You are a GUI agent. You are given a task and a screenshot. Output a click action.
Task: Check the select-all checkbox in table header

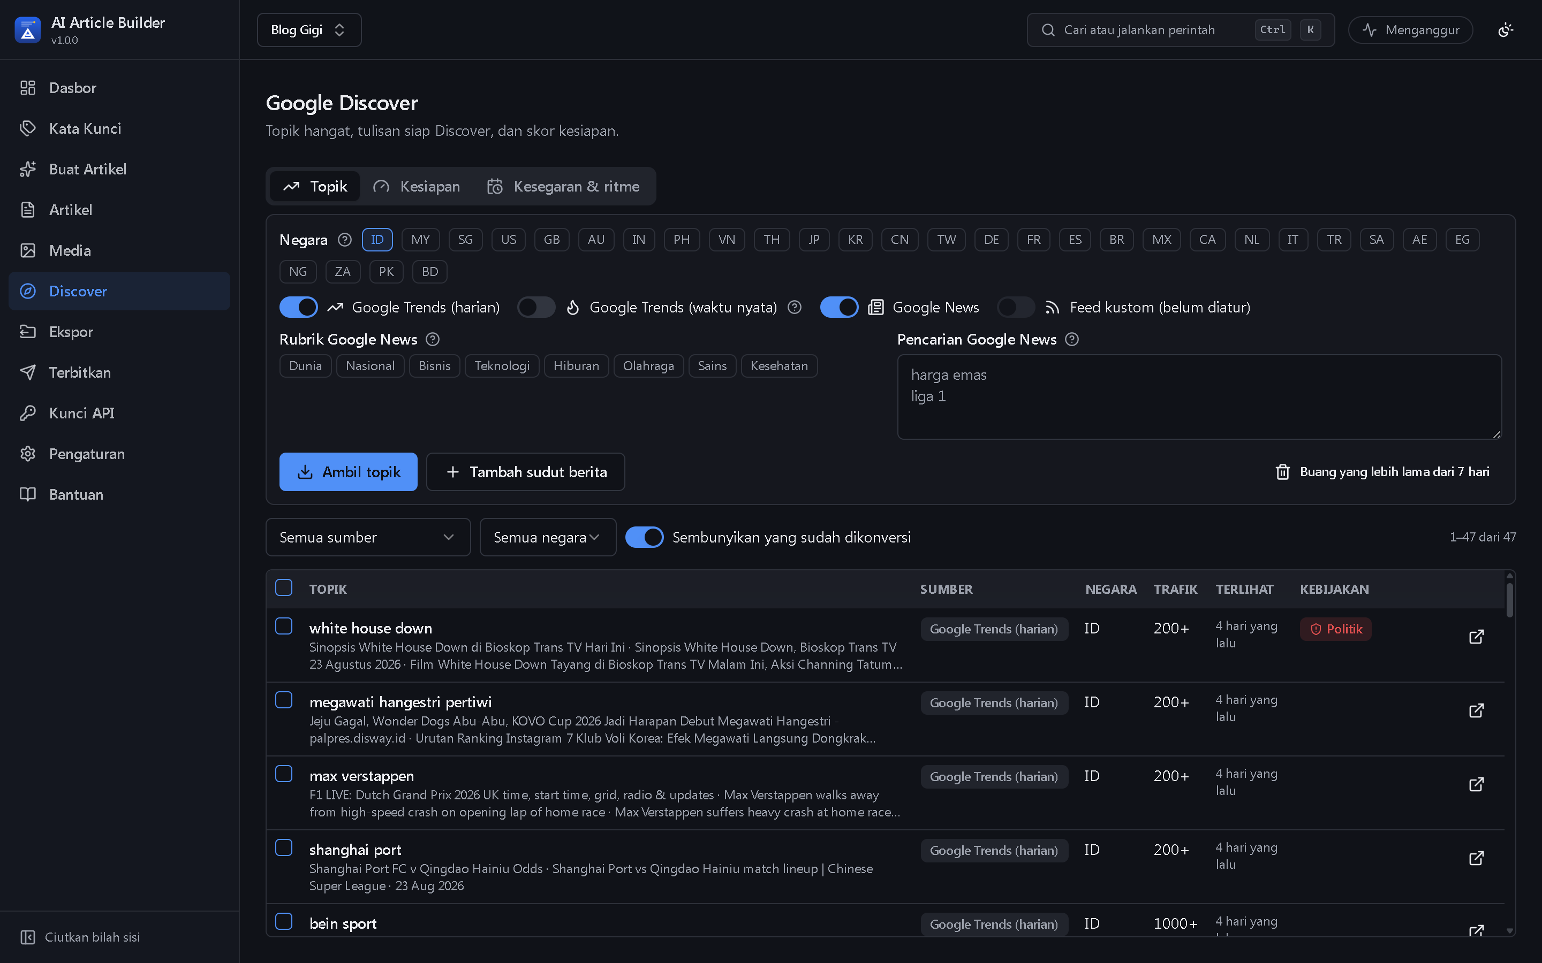[284, 587]
